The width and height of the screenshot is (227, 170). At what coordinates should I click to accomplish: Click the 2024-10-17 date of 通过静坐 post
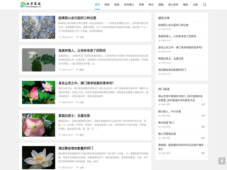point(67,167)
